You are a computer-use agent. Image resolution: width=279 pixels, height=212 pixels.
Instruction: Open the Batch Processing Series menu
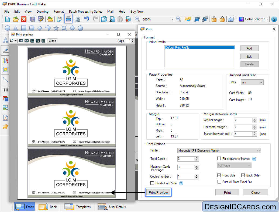pyautogui.click(x=85, y=12)
